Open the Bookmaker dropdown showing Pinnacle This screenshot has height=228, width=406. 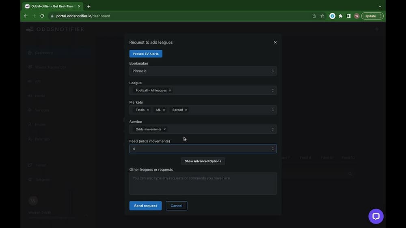point(203,71)
